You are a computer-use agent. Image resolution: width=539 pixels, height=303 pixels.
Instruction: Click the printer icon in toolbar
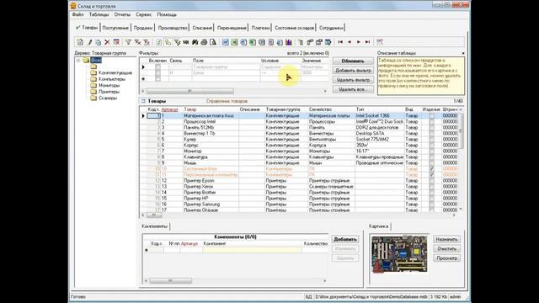pos(204,42)
